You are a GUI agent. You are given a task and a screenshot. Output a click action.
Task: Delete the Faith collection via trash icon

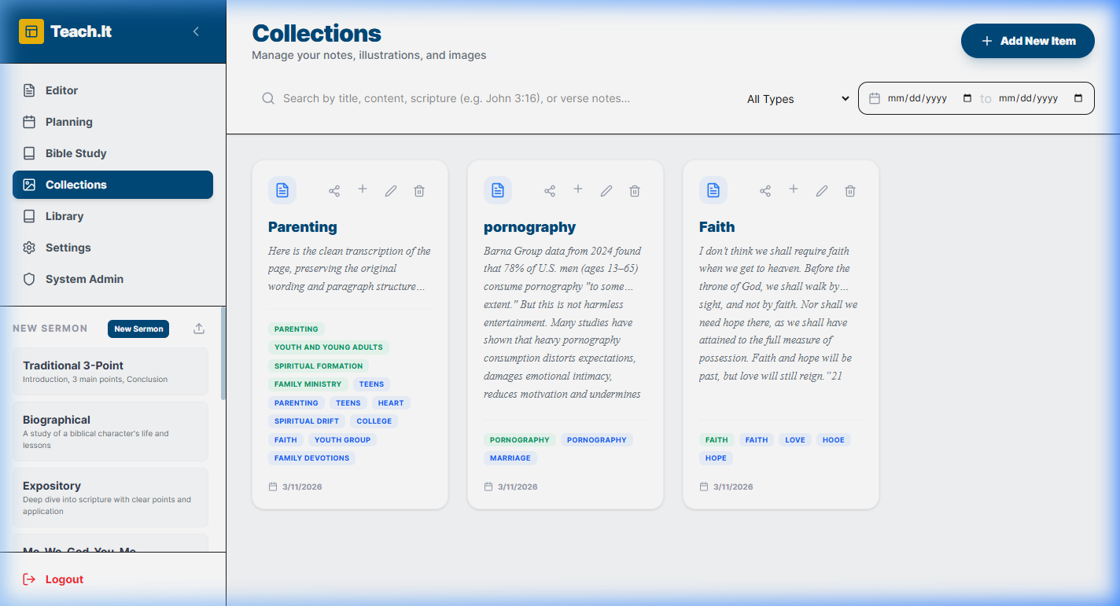coord(849,190)
